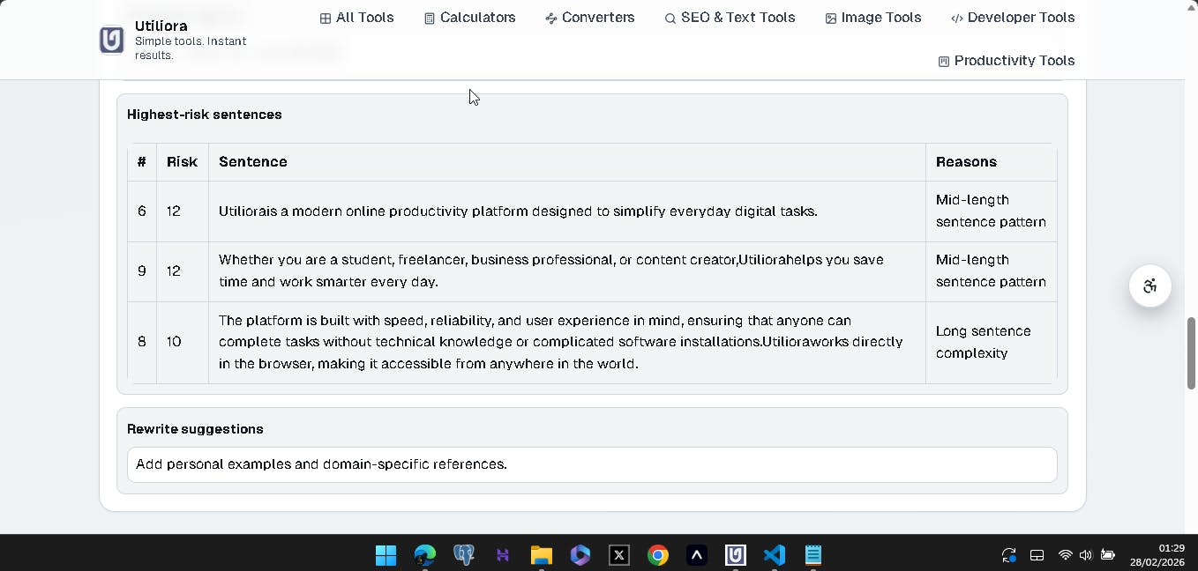1198x571 pixels.
Task: Select sentence 8 starting 'The platform is built'
Action: (x=561, y=342)
